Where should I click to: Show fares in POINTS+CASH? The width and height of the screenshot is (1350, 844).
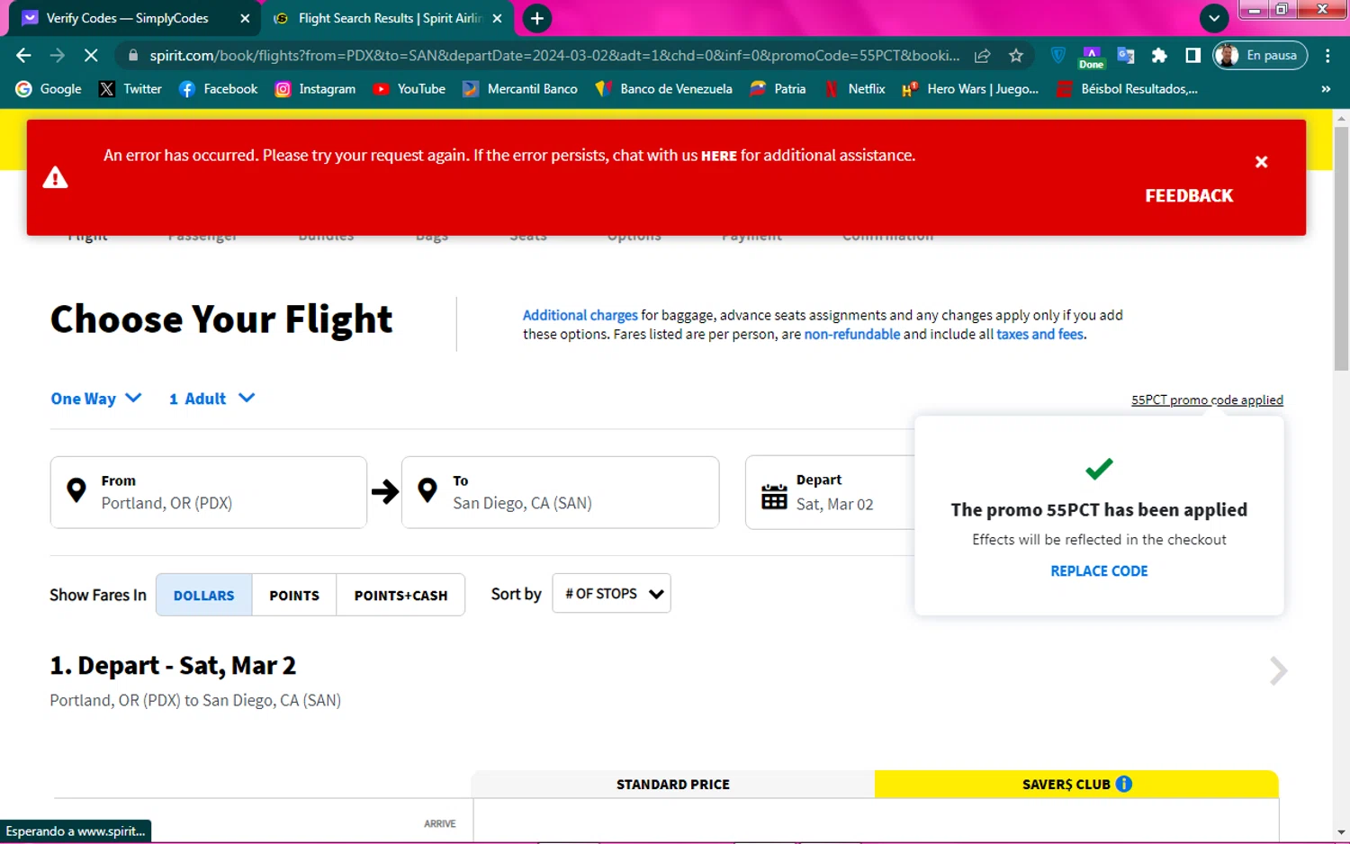[400, 595]
